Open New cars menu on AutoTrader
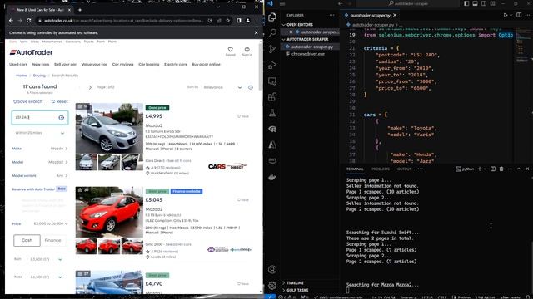The image size is (533, 299). pyautogui.click(x=41, y=65)
